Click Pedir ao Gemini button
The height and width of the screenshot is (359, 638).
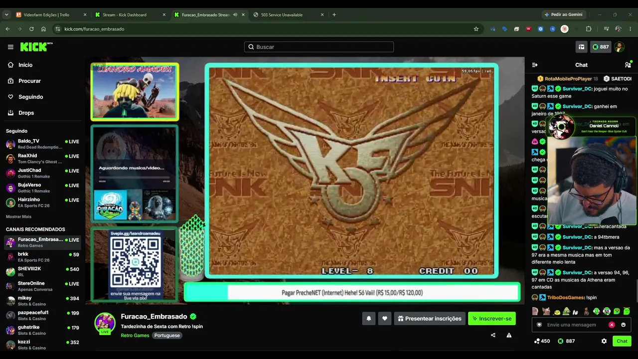pyautogui.click(x=563, y=14)
